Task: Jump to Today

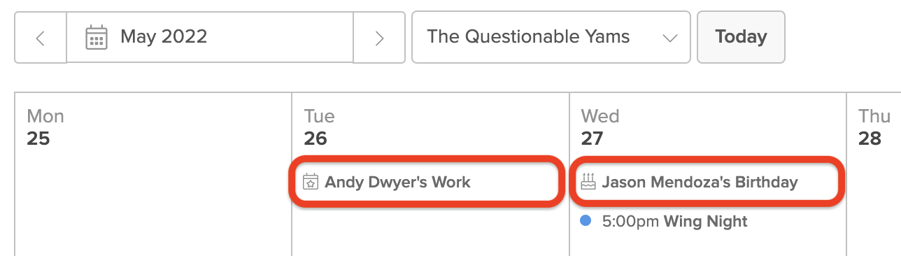Action: (741, 37)
